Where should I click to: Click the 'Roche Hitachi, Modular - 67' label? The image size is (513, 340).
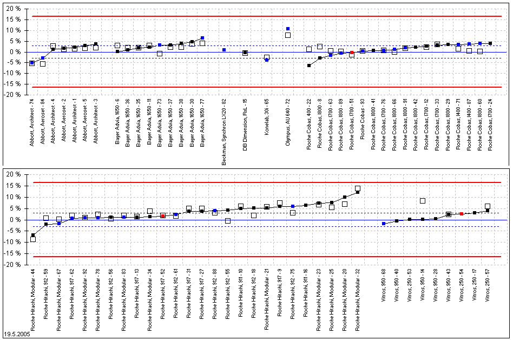(59, 300)
